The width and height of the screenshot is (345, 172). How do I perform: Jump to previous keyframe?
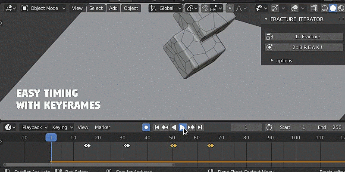165,127
